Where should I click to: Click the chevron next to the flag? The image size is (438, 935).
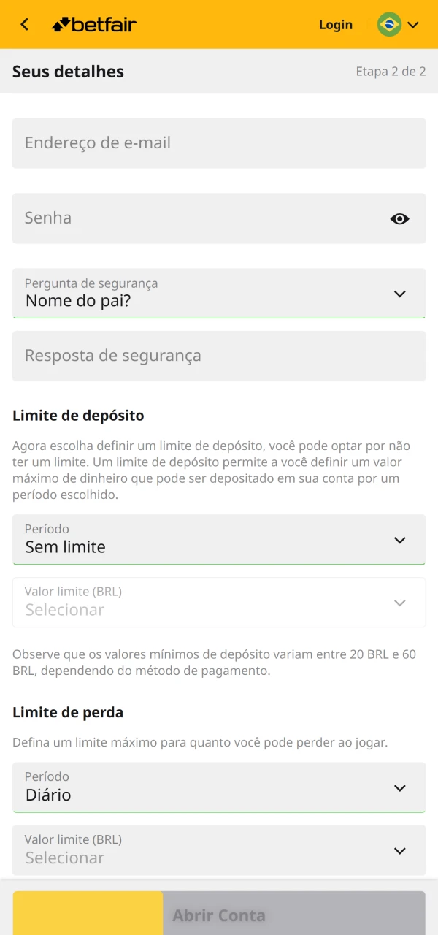[x=415, y=24]
